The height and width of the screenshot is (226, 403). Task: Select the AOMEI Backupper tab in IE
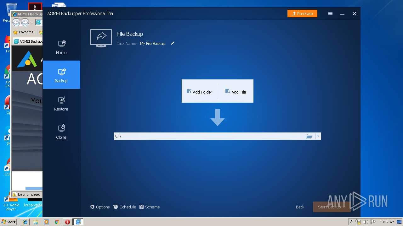coord(28,41)
